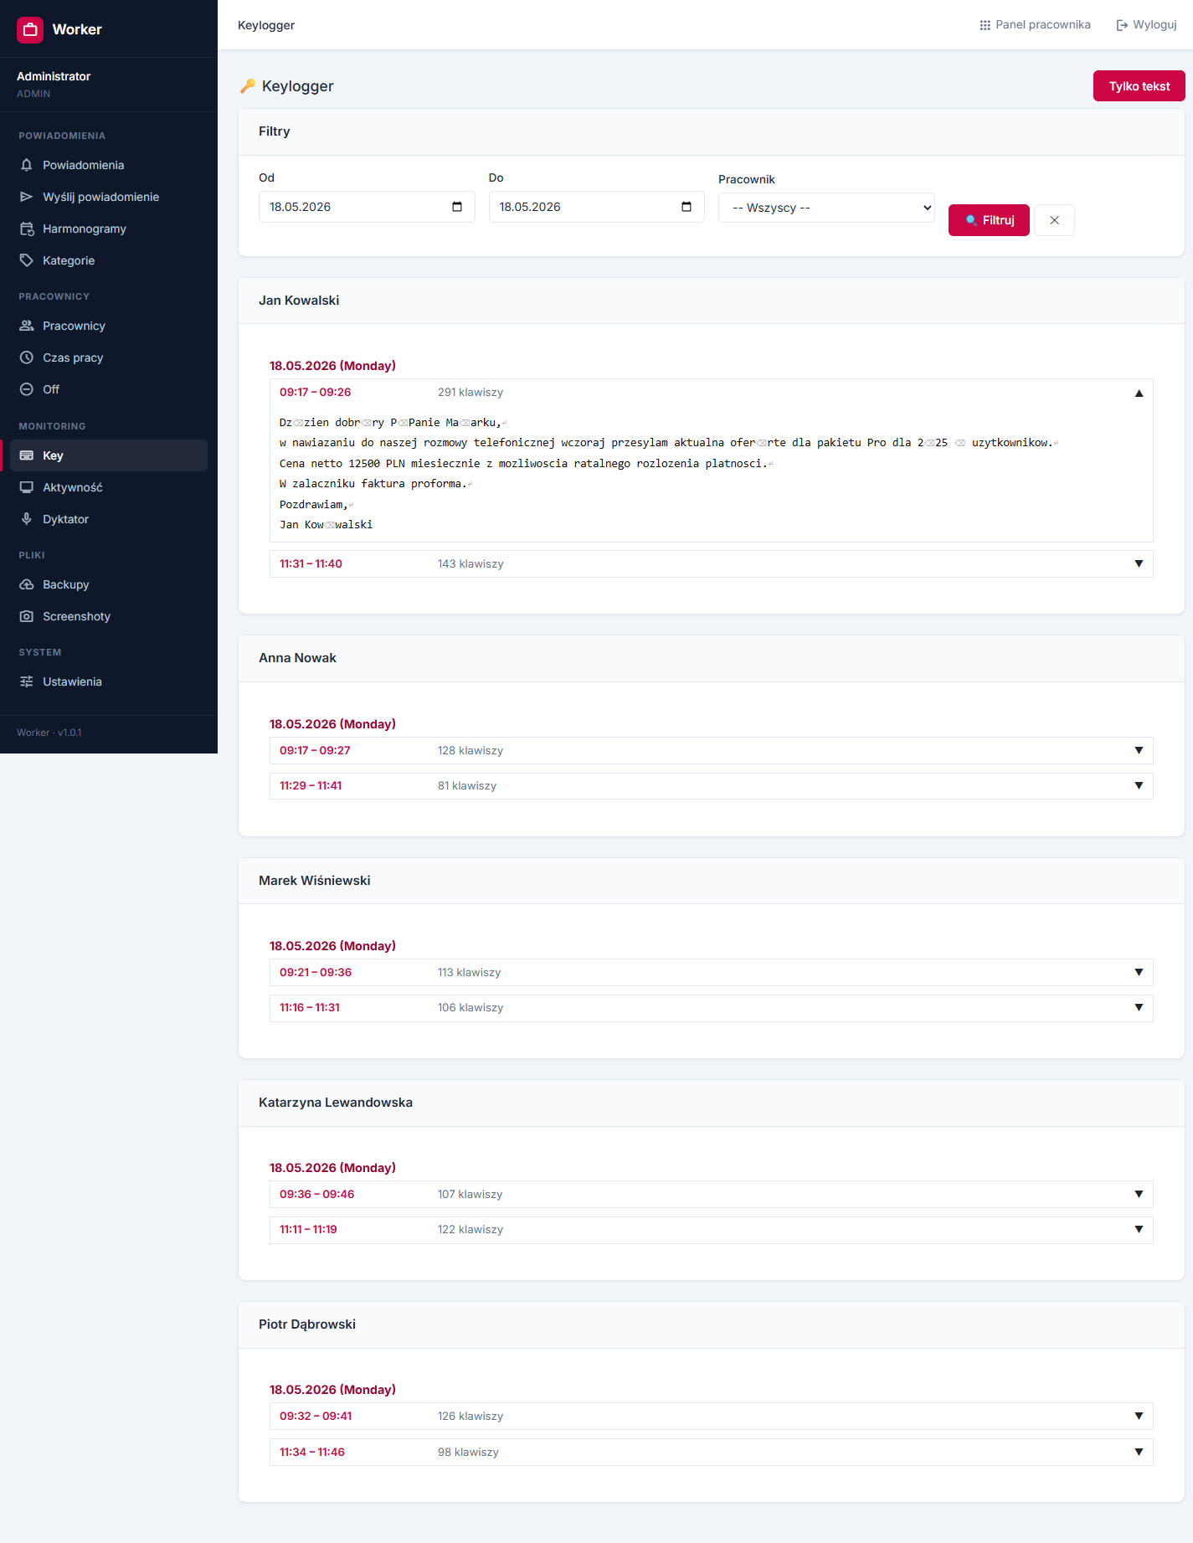Click the 'Worker · v1.0.1' version text
This screenshot has height=1543, width=1193.
(x=49, y=733)
